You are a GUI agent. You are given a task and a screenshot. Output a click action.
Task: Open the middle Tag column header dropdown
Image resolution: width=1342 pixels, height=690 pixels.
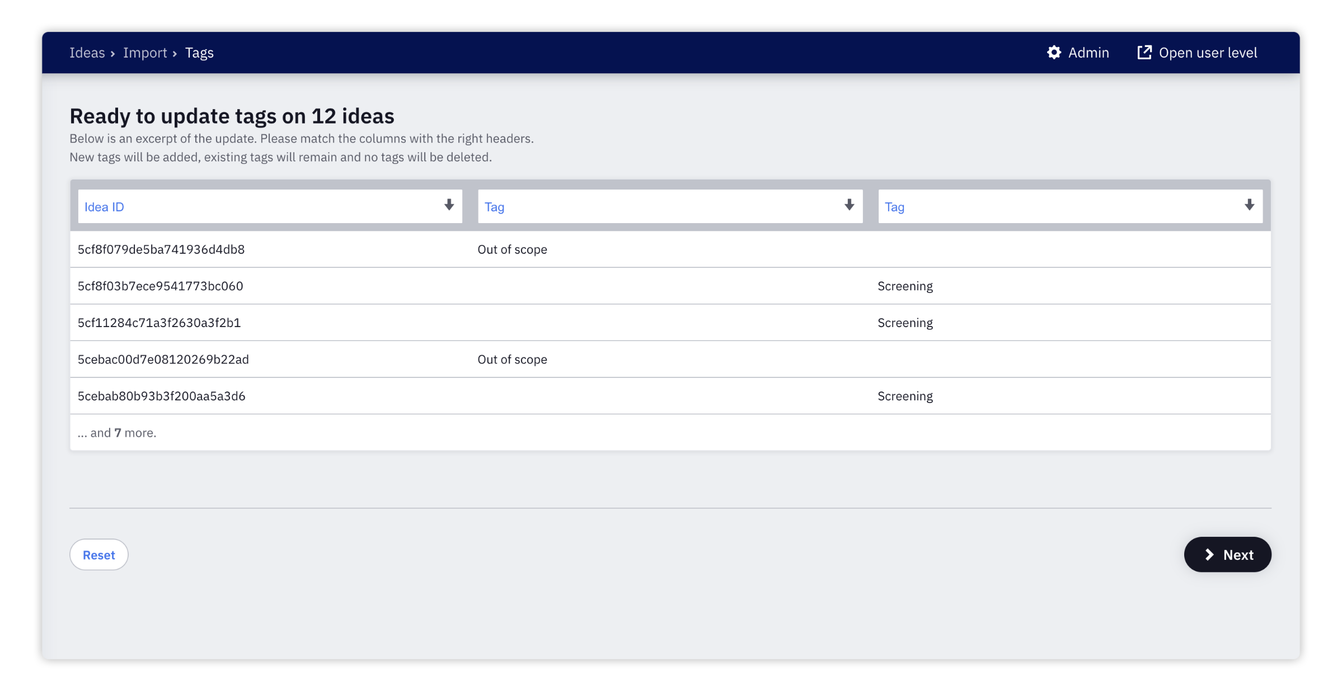[670, 206]
